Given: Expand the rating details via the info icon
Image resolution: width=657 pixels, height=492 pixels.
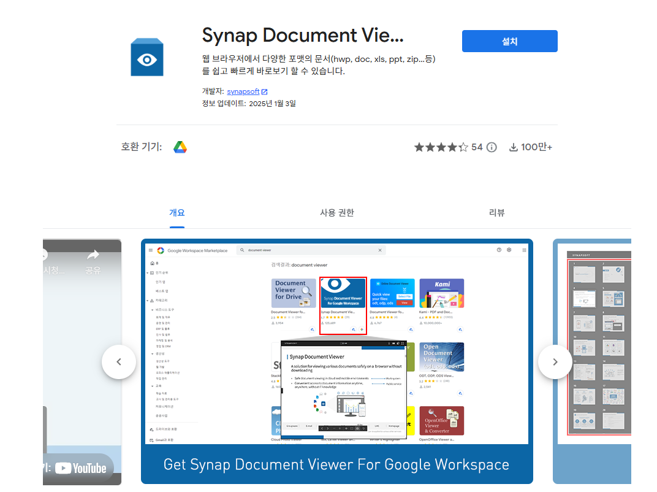Looking at the screenshot, I should click(x=491, y=147).
